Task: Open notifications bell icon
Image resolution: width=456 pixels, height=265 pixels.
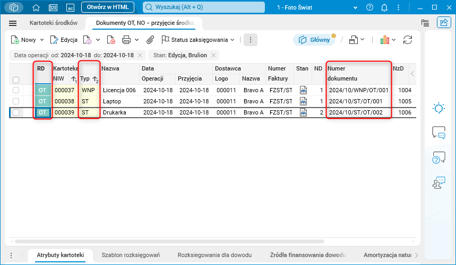Action: point(384,7)
